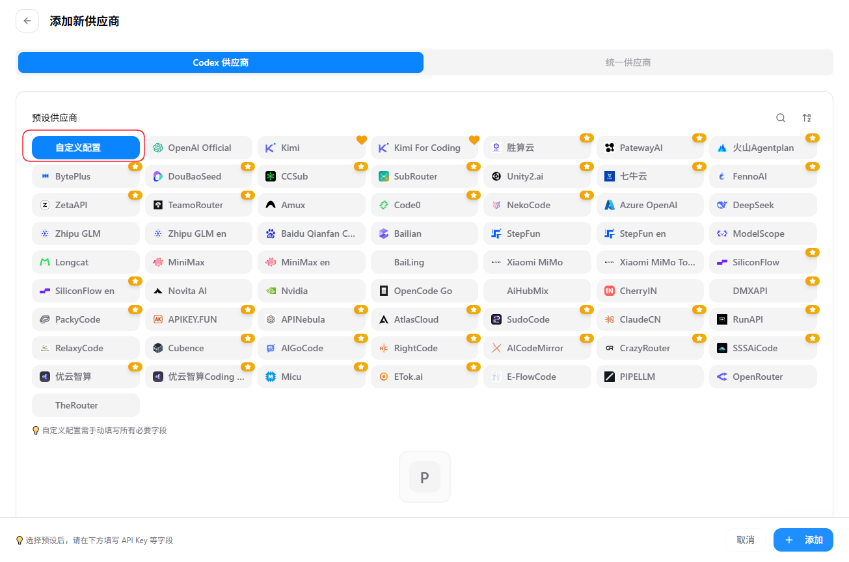Click the provider icon placeholder with letter P
The height and width of the screenshot is (562, 849).
(x=425, y=477)
